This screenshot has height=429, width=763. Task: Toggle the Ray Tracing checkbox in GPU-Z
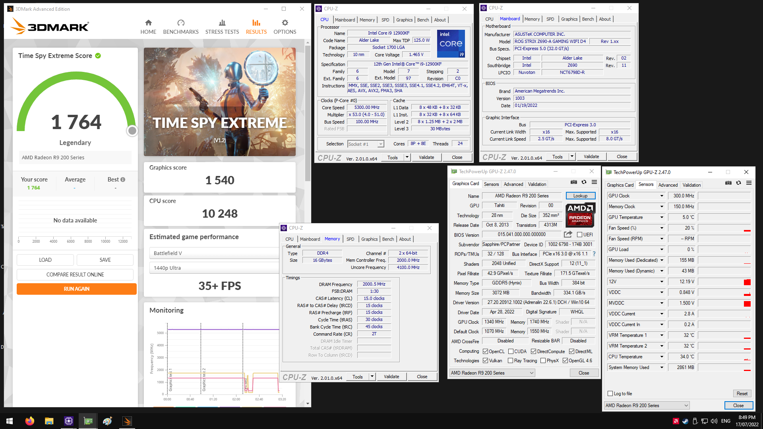(511, 361)
